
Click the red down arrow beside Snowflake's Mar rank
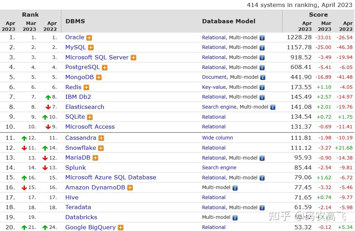[x=25, y=148]
